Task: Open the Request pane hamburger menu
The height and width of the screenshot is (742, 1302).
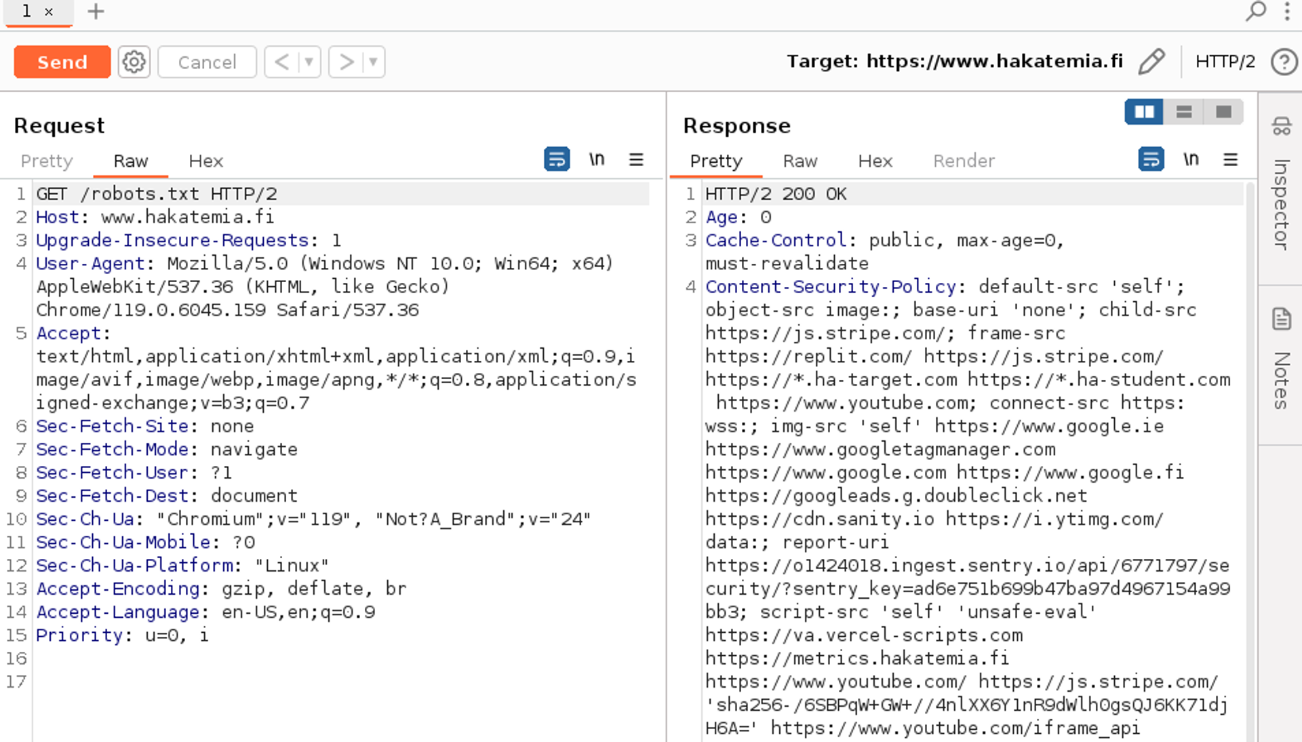Action: (x=635, y=160)
